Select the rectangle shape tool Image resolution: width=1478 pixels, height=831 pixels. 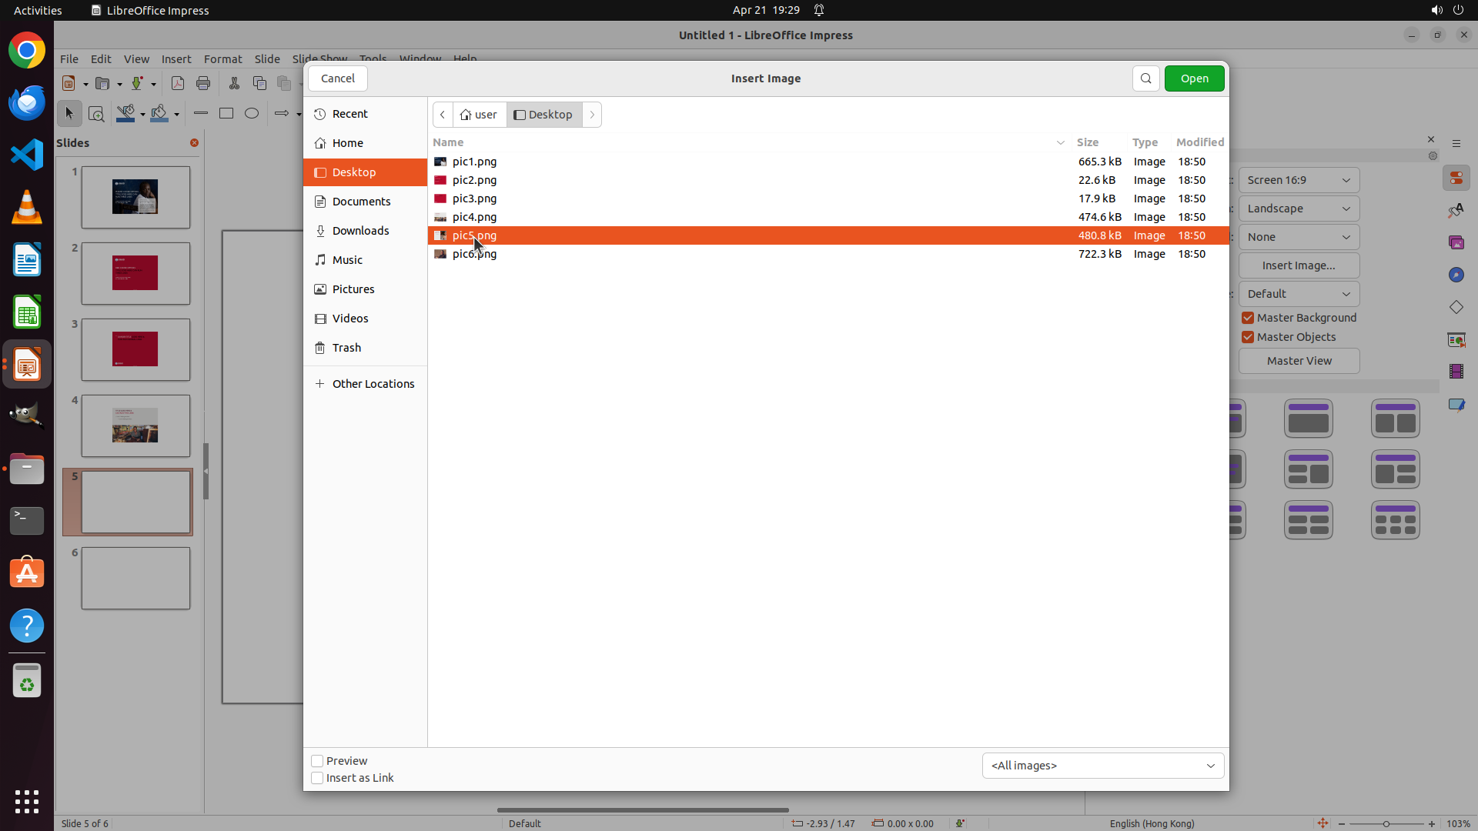pos(226,113)
